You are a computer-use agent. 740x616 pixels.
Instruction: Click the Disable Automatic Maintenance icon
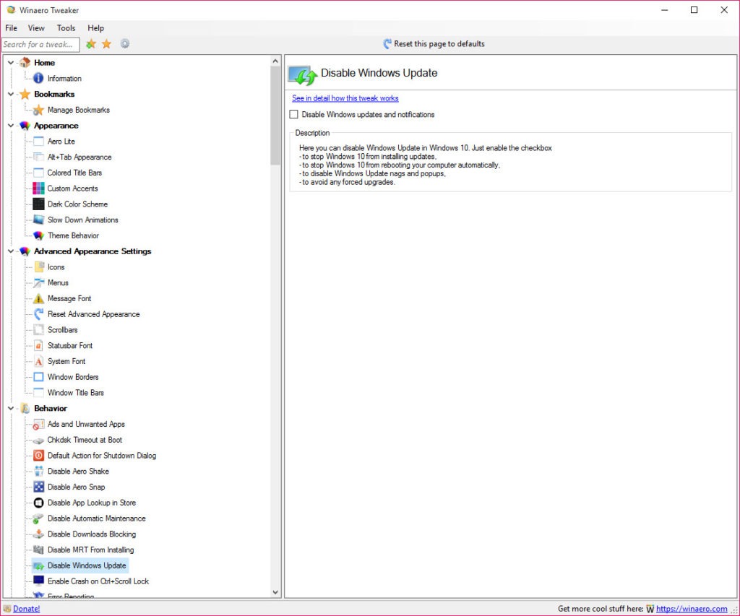pyautogui.click(x=38, y=519)
